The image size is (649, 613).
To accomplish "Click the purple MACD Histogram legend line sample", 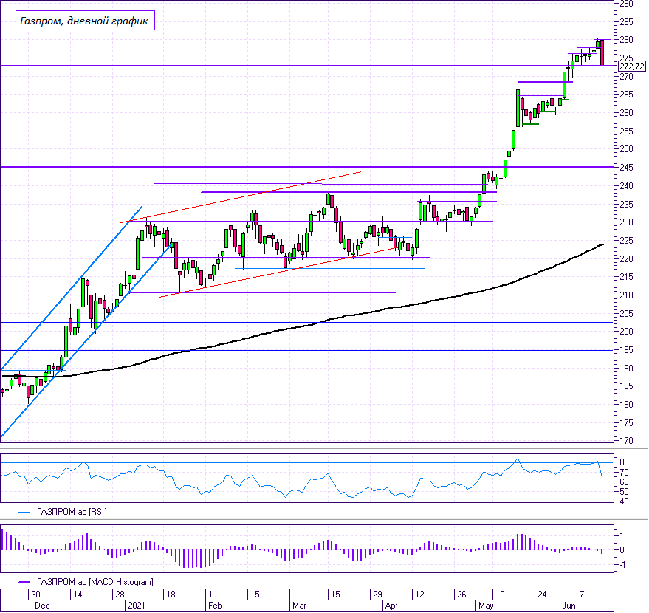I will (24, 582).
